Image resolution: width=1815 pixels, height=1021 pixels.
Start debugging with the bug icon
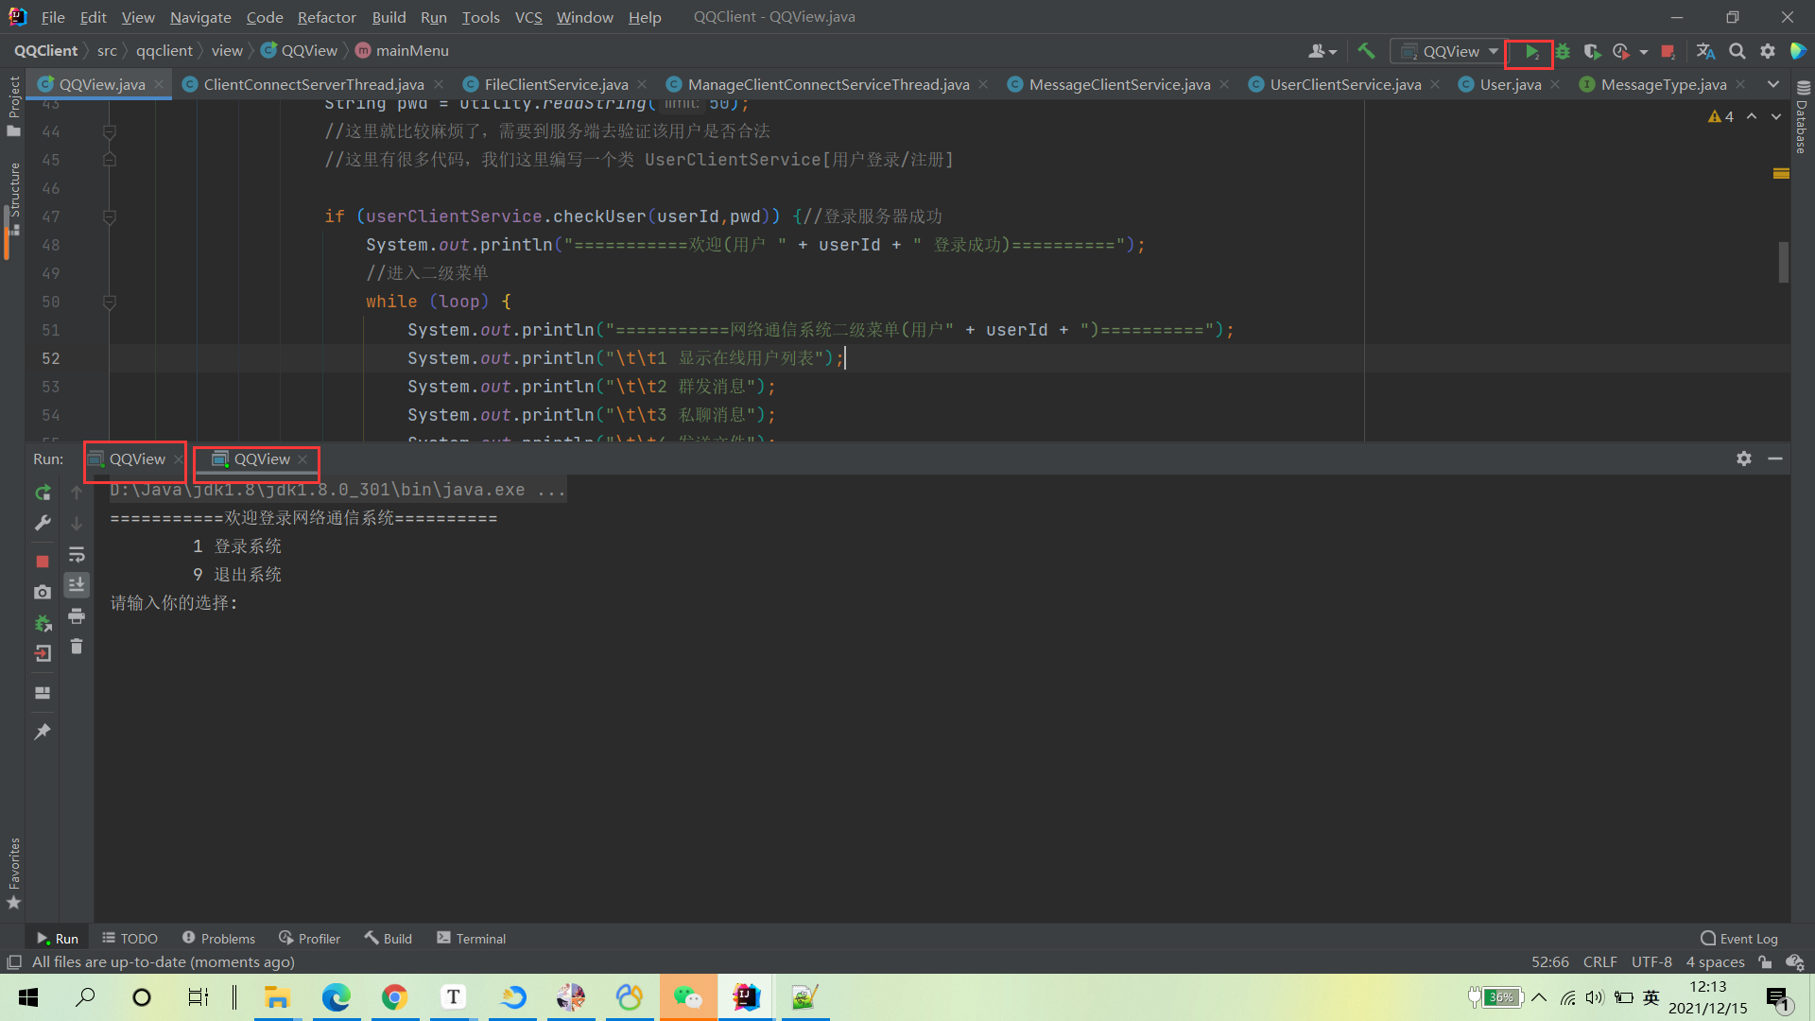(x=1563, y=52)
